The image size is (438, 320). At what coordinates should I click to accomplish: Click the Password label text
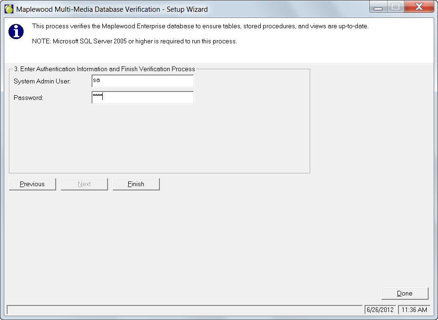(28, 98)
